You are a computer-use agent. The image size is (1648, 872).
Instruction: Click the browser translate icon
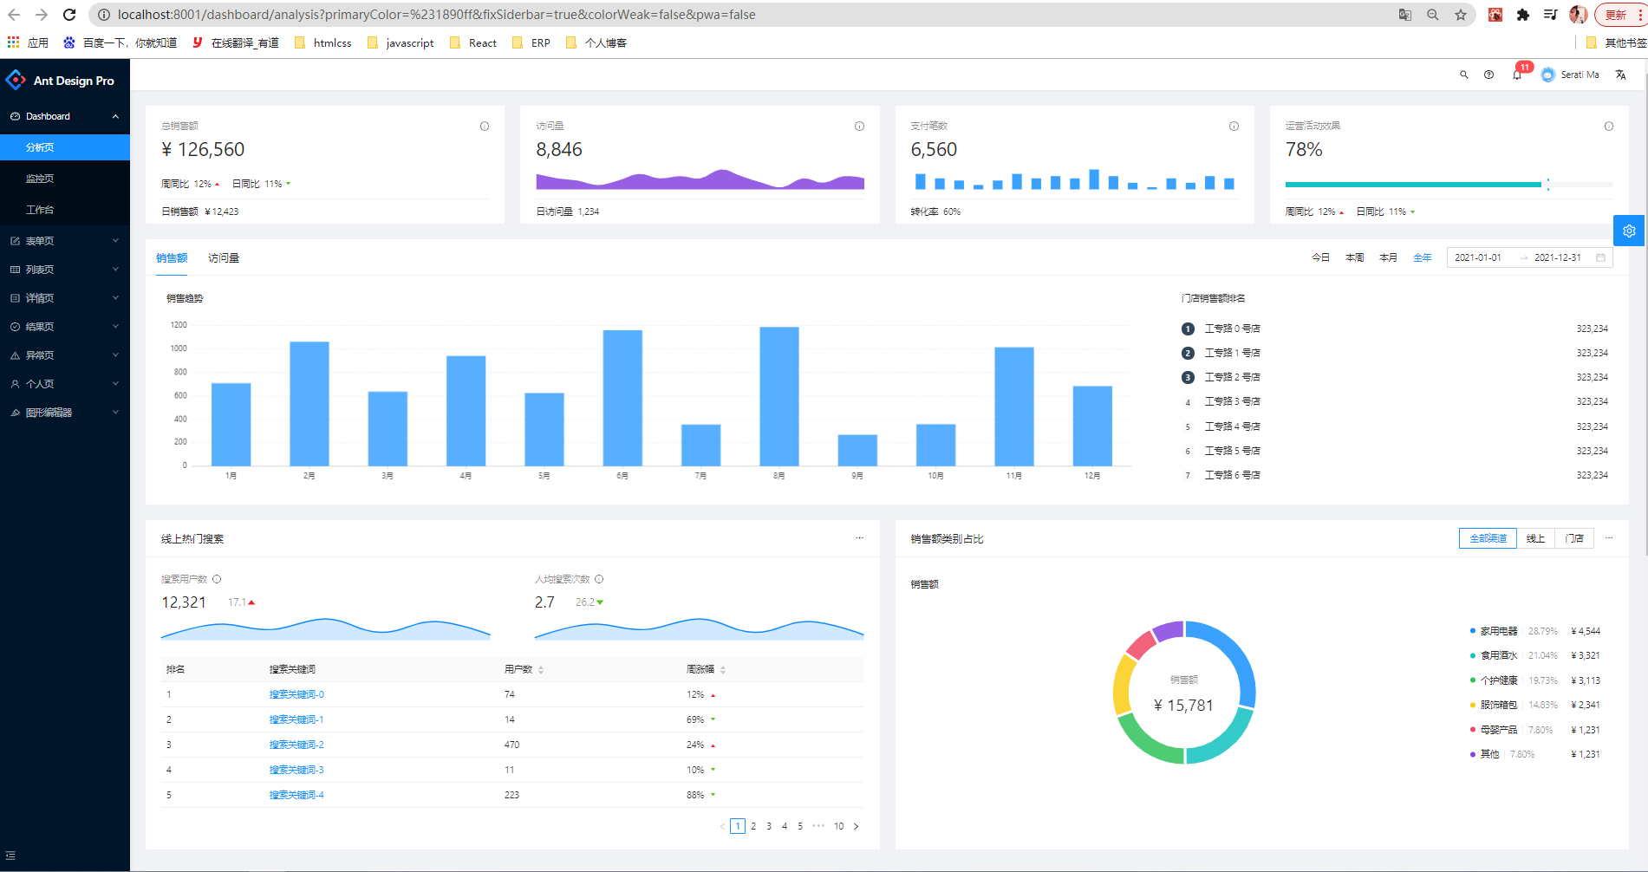pyautogui.click(x=1405, y=15)
